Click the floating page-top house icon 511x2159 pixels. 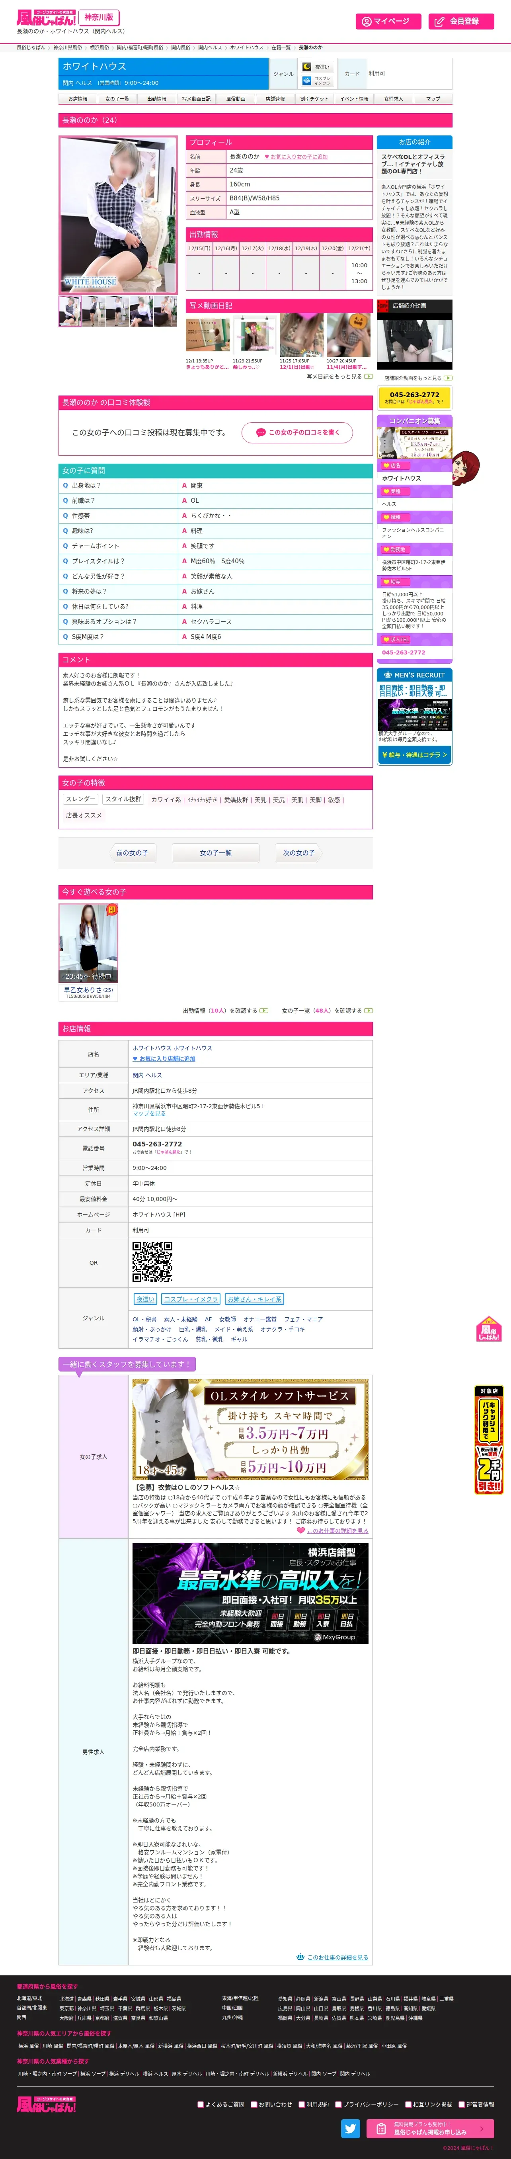tap(488, 1328)
